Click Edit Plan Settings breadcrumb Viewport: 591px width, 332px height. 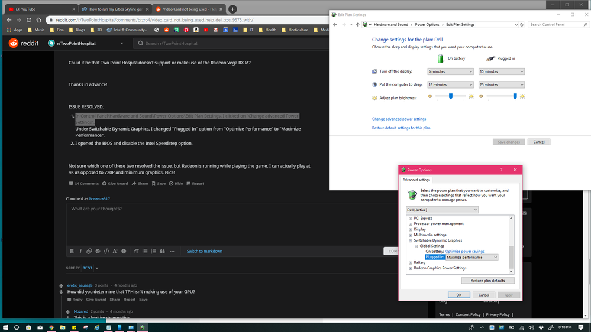pos(460,24)
